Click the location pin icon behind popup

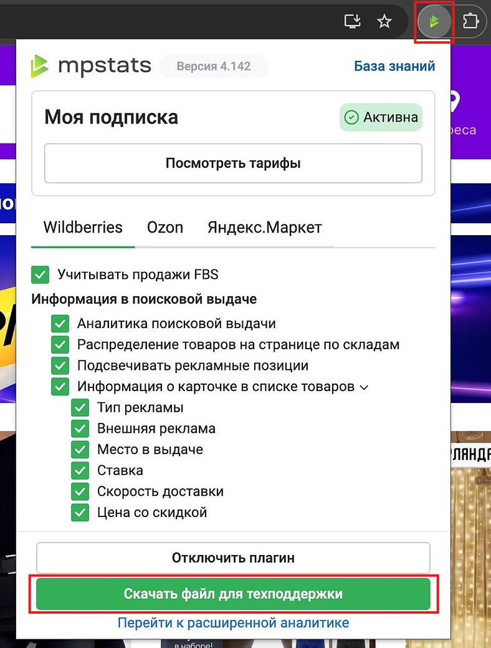point(455,102)
